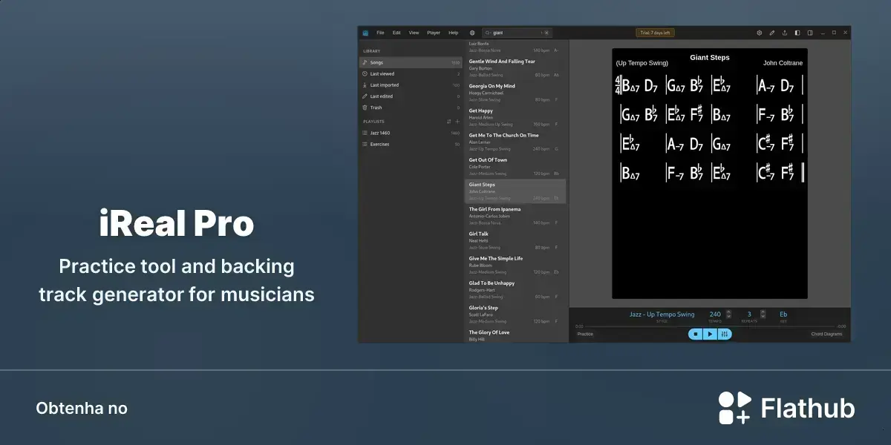Image resolution: width=891 pixels, height=445 pixels.
Task: Toggle the left sidebar panel icon
Action: coord(797,33)
